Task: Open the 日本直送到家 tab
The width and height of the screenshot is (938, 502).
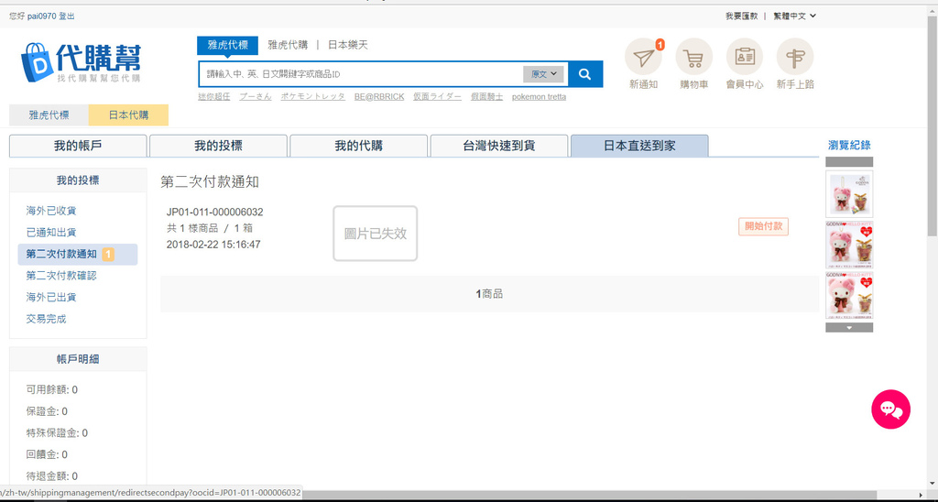Action: coord(639,146)
